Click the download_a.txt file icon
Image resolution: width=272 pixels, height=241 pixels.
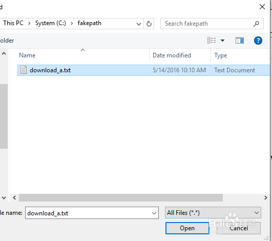point(24,70)
